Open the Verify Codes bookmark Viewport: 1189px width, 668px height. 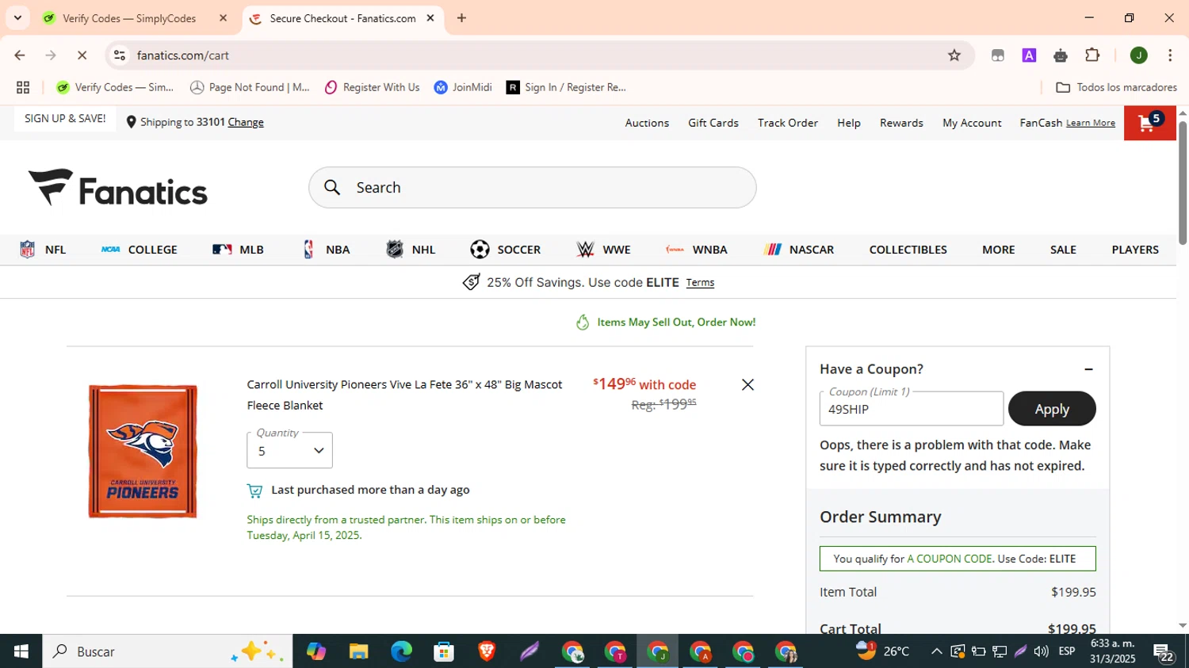tap(115, 87)
